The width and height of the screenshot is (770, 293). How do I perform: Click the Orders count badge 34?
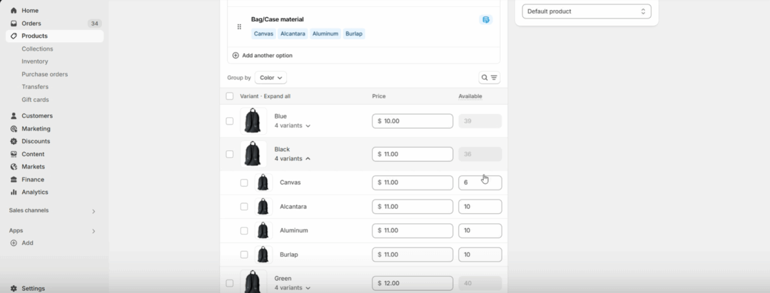pos(94,24)
